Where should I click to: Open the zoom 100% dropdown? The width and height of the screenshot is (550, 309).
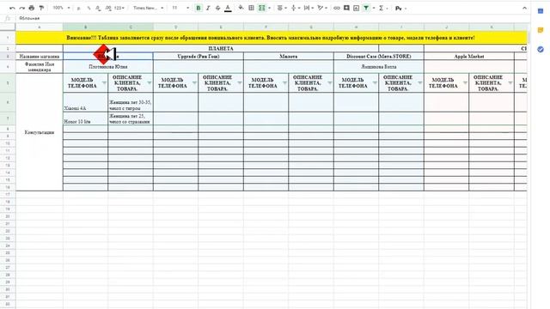(61, 8)
